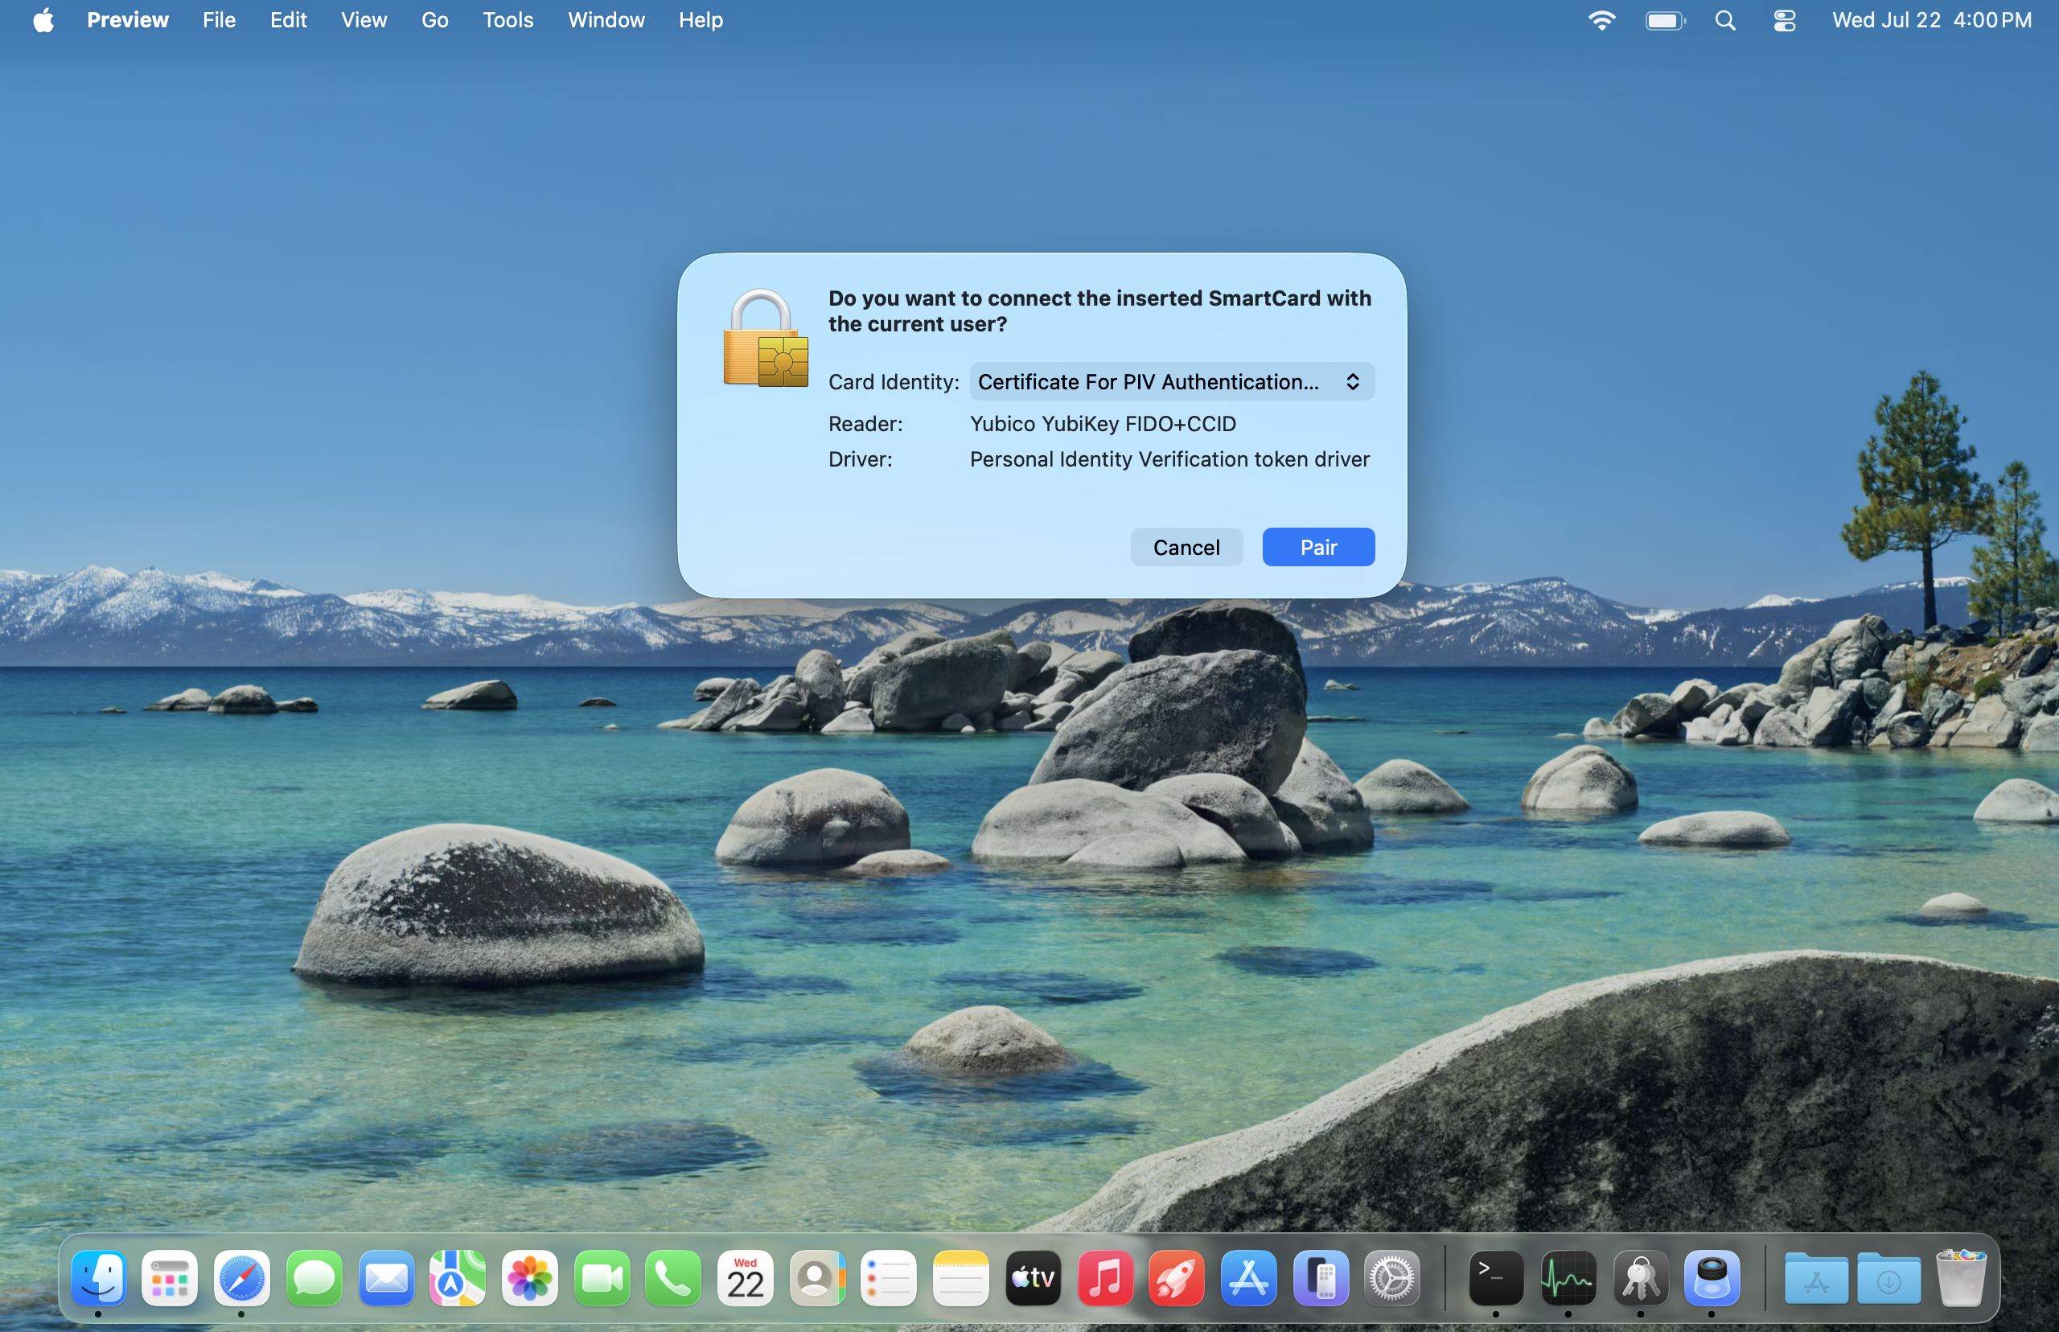Image resolution: width=2059 pixels, height=1332 pixels.
Task: Click the Wi-Fi status icon
Action: tap(1601, 20)
